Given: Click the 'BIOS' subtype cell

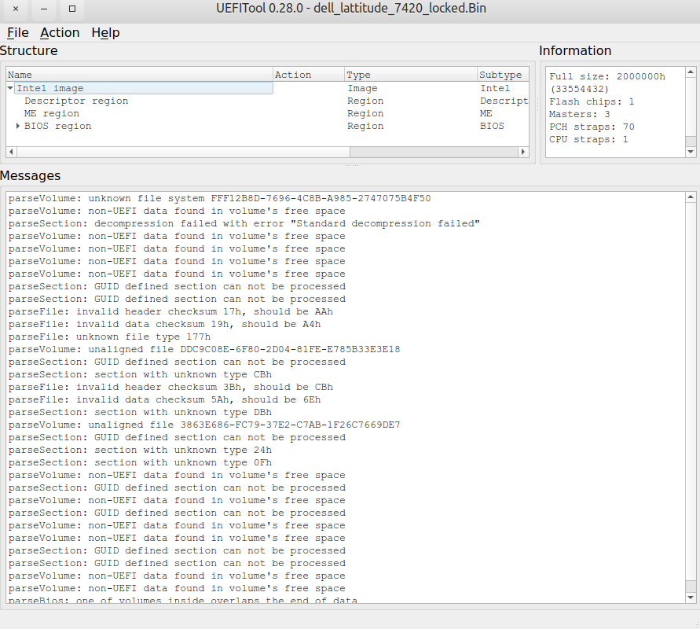Looking at the screenshot, I should [x=492, y=126].
